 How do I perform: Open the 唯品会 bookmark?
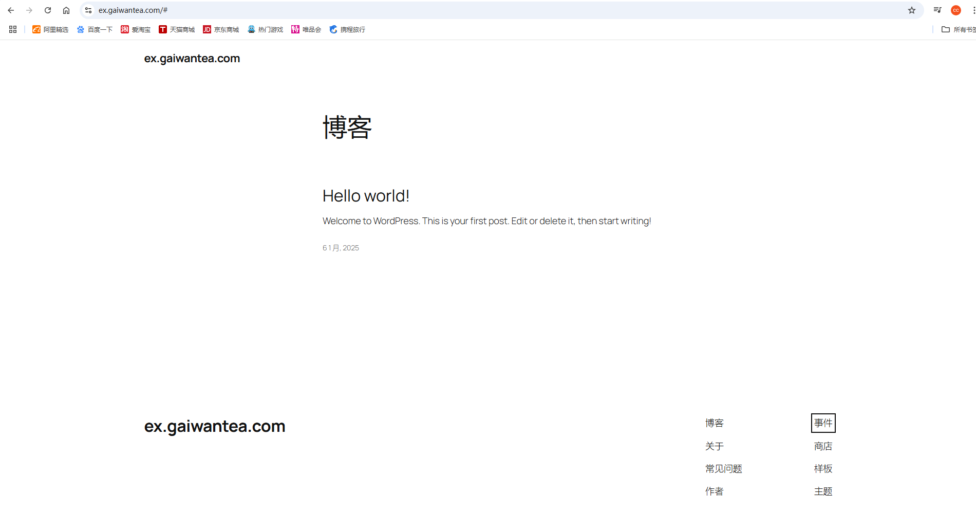tap(306, 29)
